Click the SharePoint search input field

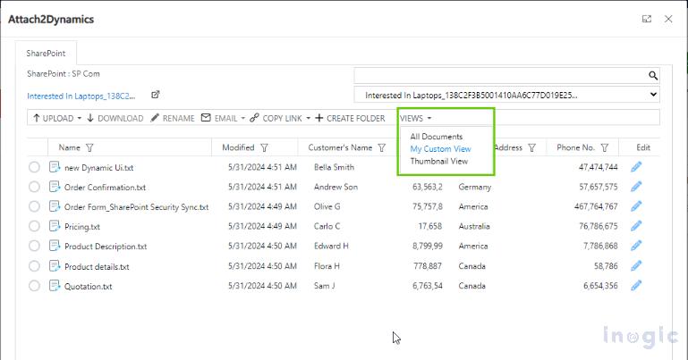499,76
